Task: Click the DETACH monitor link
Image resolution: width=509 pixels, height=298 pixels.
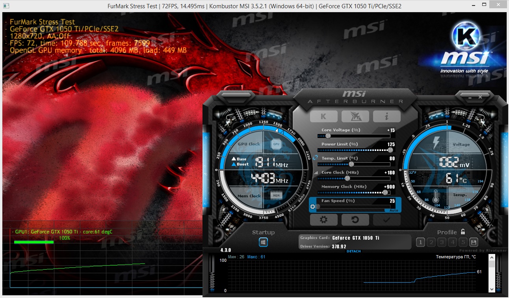Action: pos(353,252)
